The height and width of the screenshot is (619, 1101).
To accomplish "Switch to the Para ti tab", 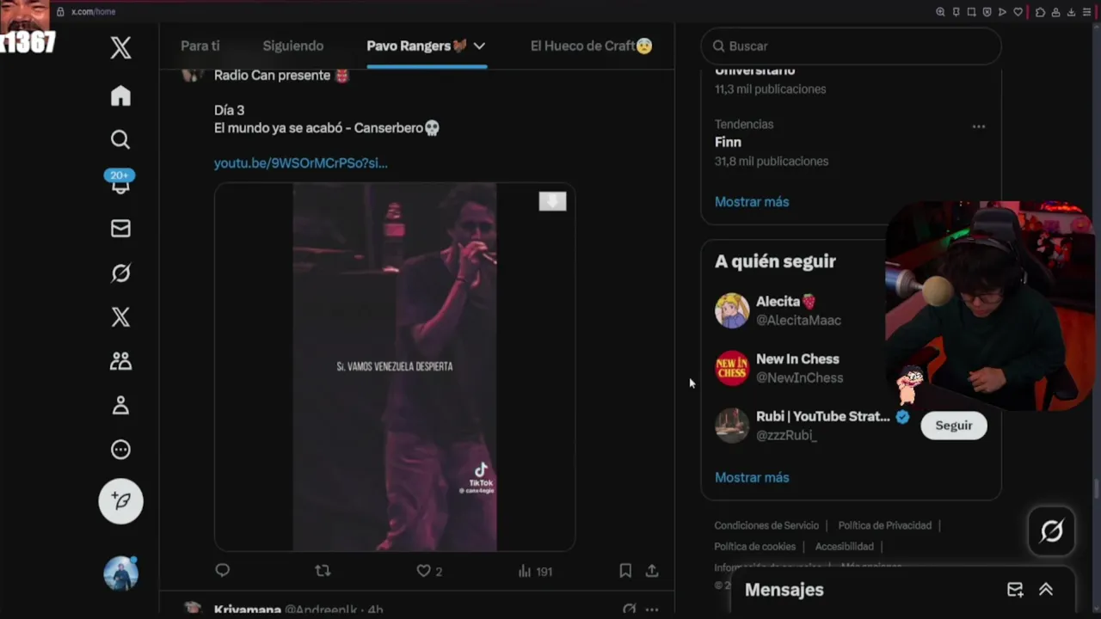I will 200,46.
